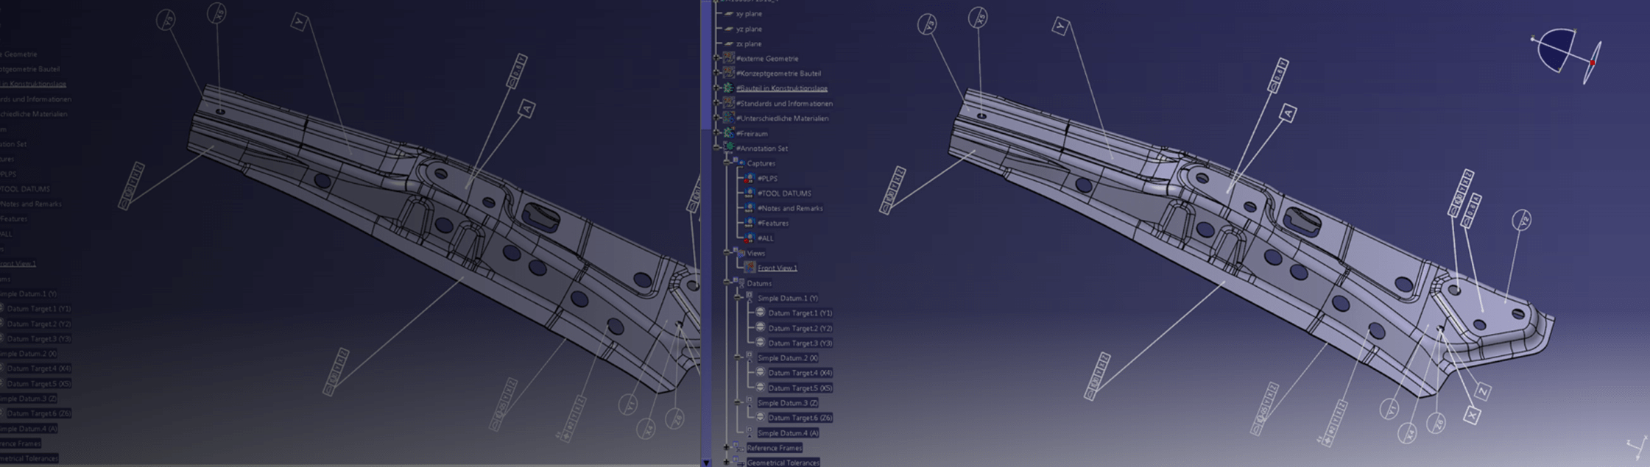The height and width of the screenshot is (467, 1650).
Task: Click the Datum Target.4 (X4) icon in right tree
Action: (x=761, y=373)
